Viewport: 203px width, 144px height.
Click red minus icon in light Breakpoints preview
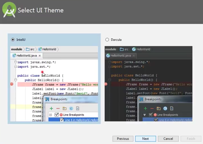(58, 108)
